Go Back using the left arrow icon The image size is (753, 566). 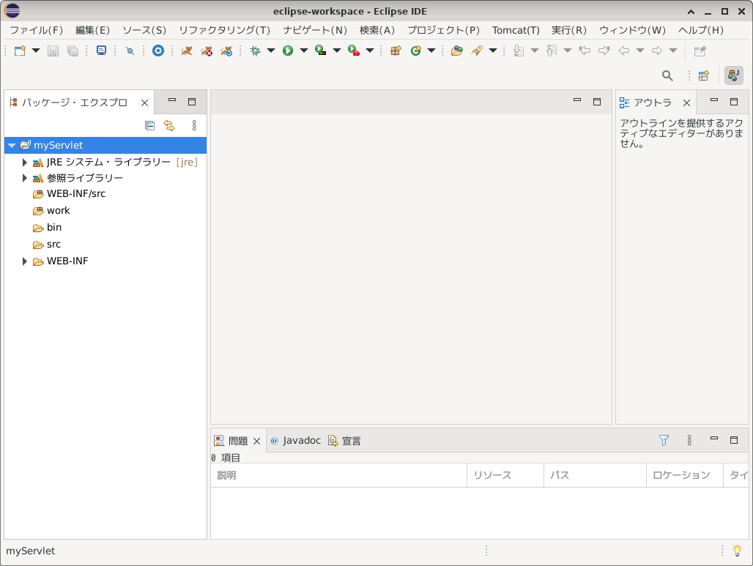coord(624,51)
